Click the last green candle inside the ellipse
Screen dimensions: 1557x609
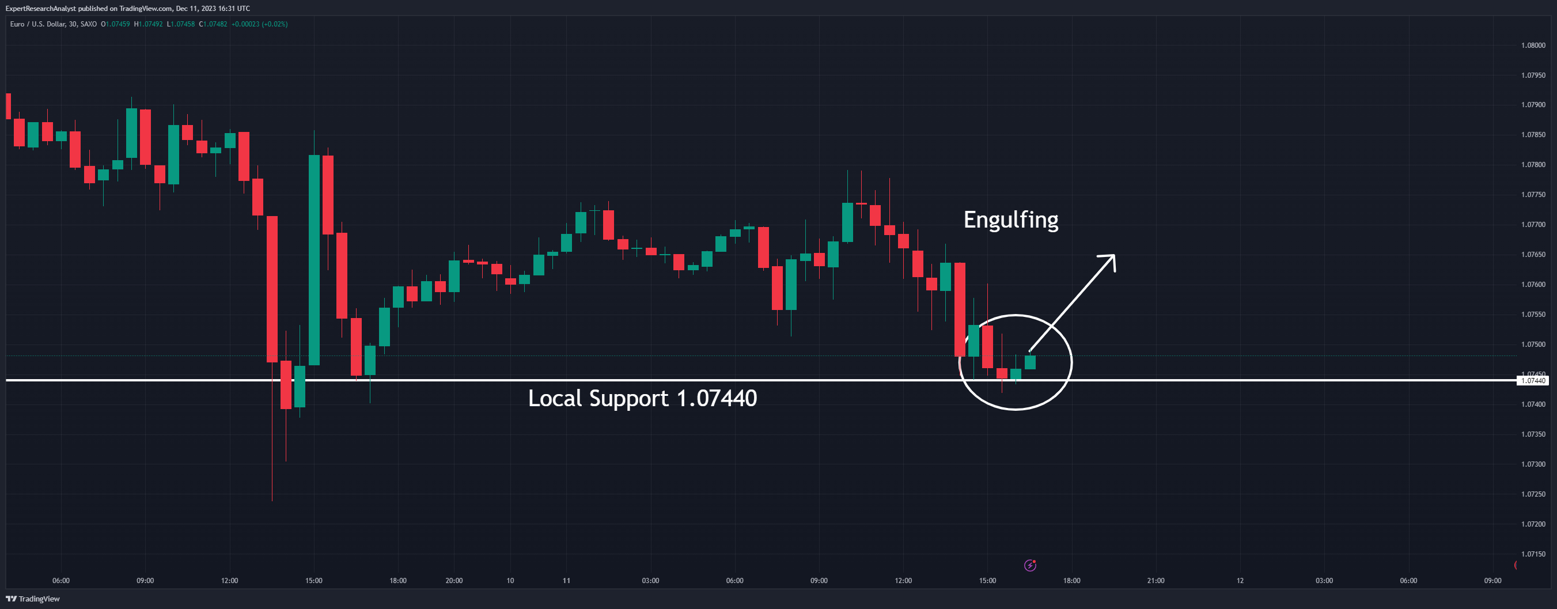pyautogui.click(x=1030, y=362)
